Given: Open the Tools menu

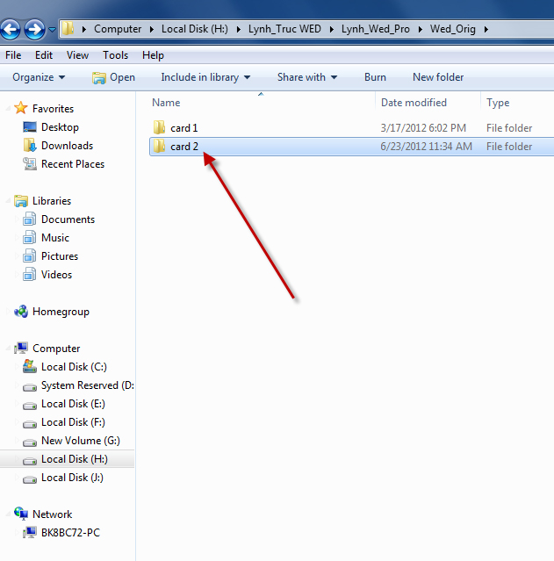Looking at the screenshot, I should pyautogui.click(x=115, y=55).
